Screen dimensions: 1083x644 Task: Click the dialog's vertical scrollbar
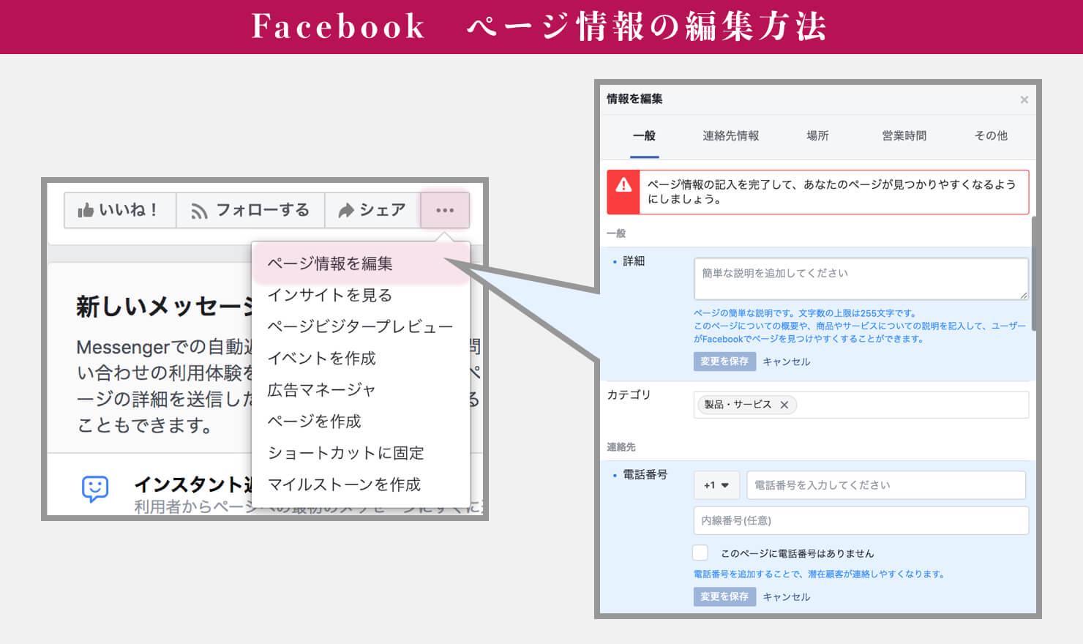[1033, 274]
